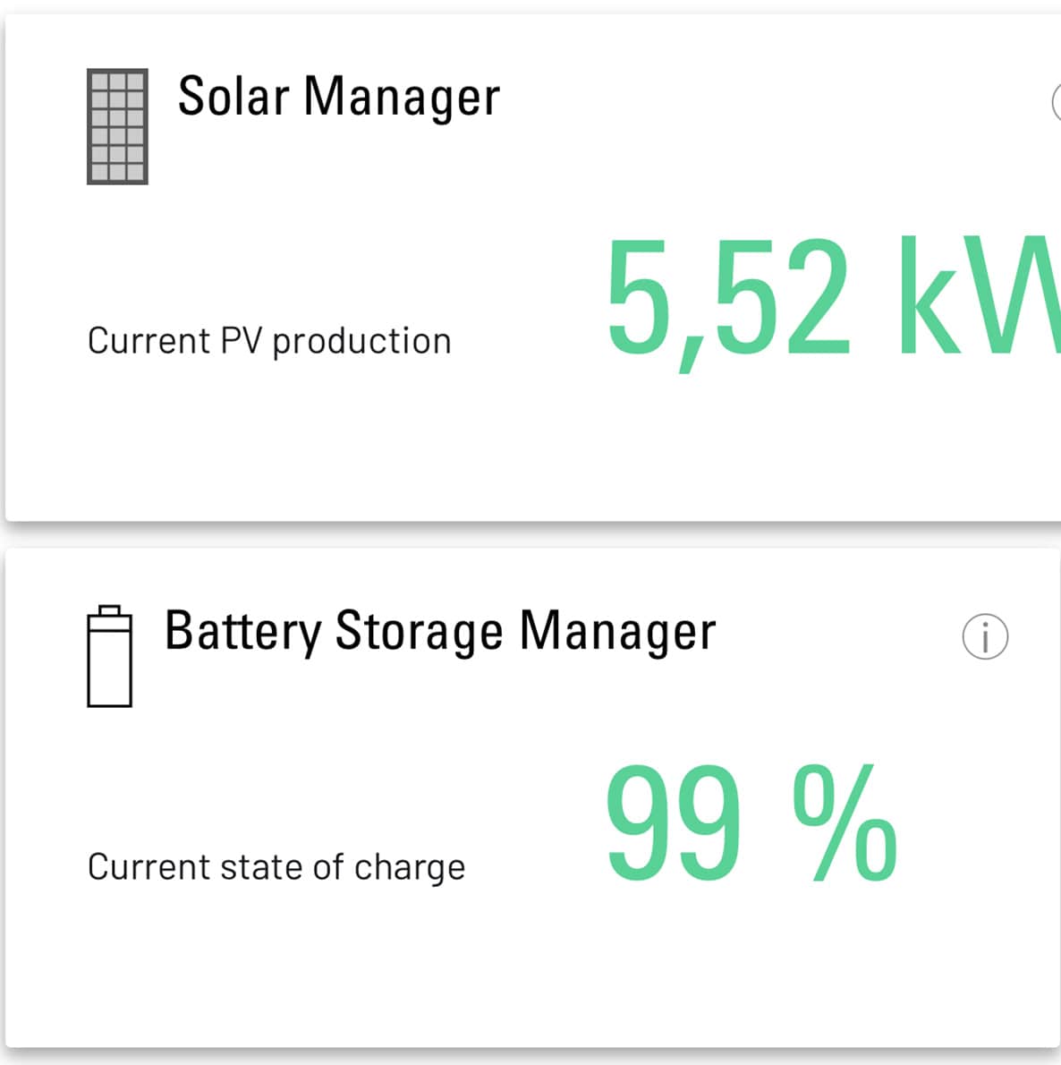Click the word production in PV label
The height and width of the screenshot is (1065, 1061).
(361, 341)
